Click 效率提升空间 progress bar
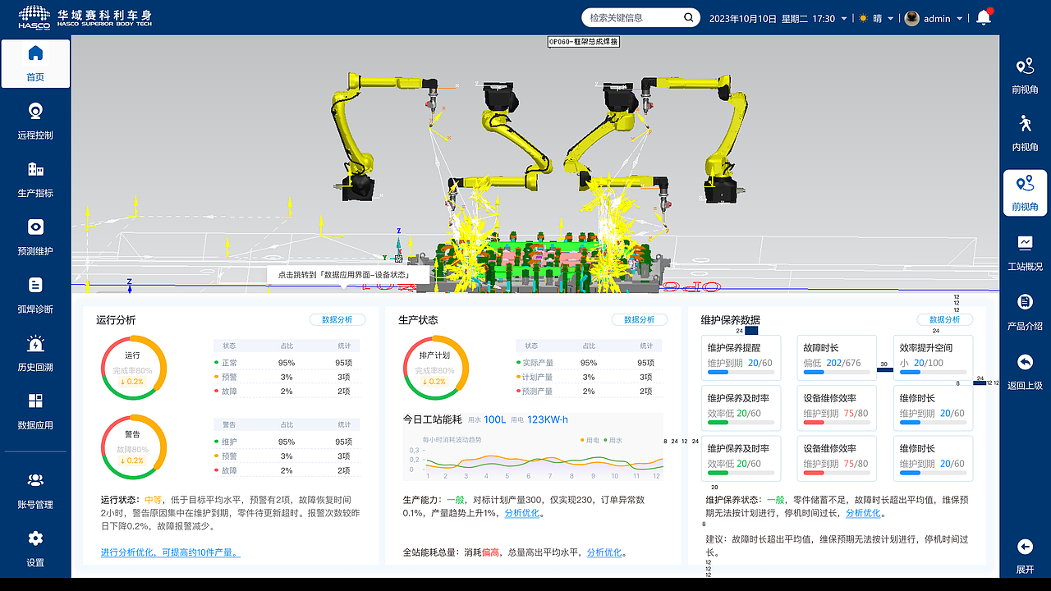This screenshot has width=1051, height=591. tap(933, 372)
